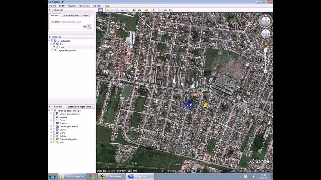This screenshot has height=180, width=321.
Task: Collapse the Pesquisar panel
Action: click(x=50, y=10)
